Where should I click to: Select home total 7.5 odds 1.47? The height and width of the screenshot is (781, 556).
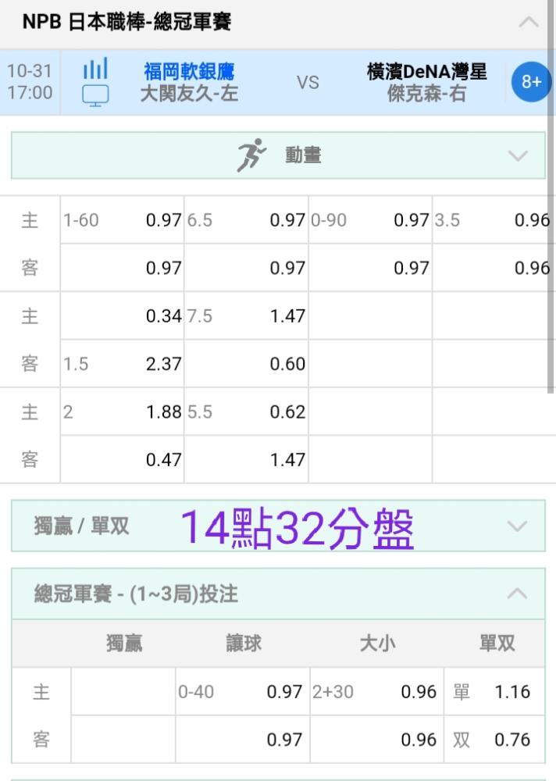pos(246,316)
